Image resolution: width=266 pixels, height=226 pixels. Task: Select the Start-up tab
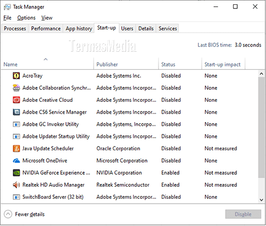point(106,28)
